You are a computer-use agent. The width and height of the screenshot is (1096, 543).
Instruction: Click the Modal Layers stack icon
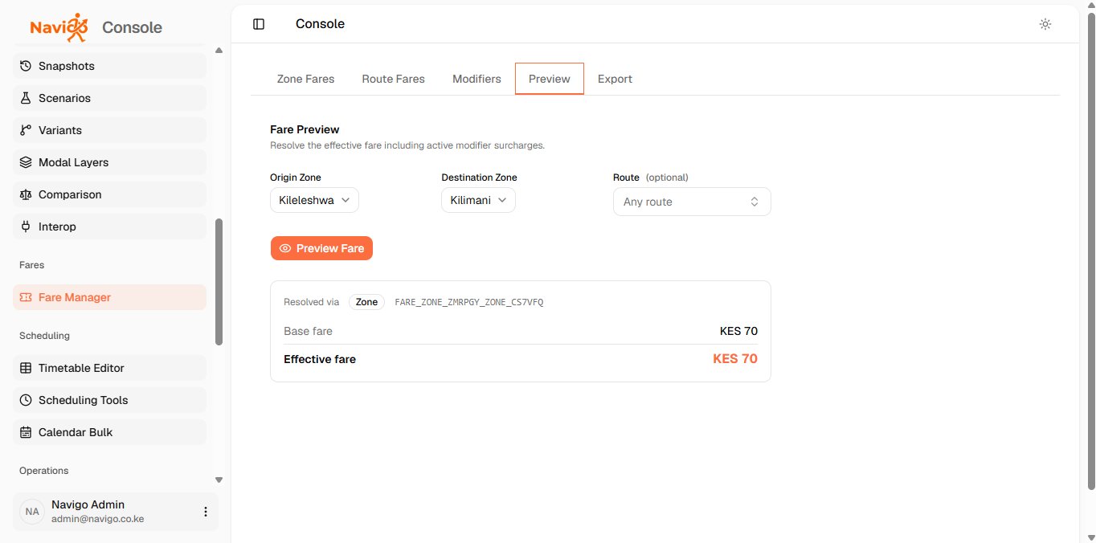[26, 162]
